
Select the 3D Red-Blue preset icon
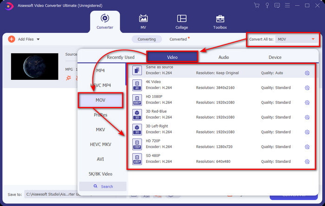click(x=137, y=115)
